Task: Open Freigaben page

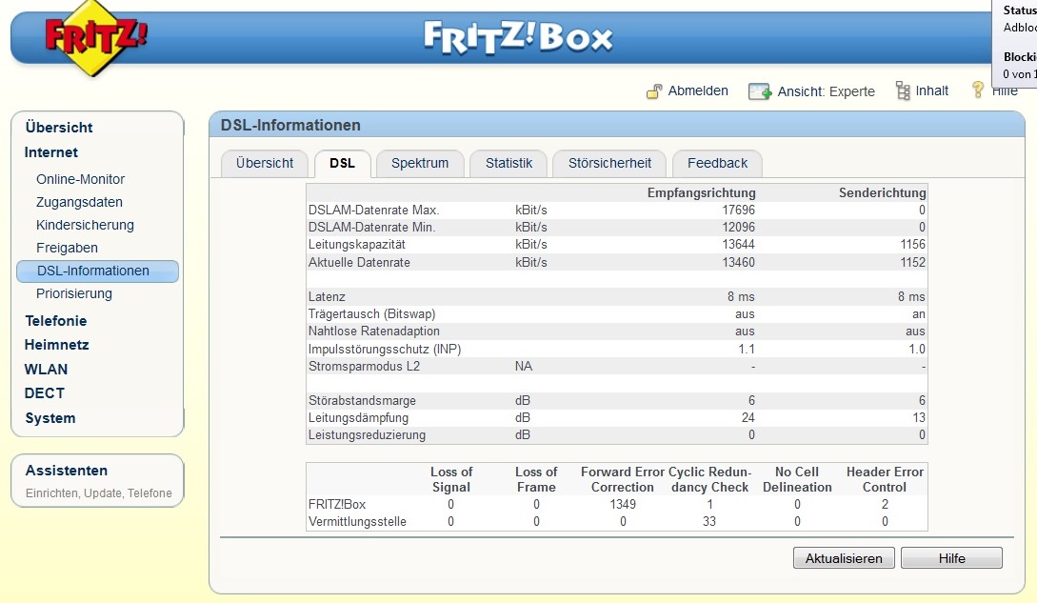Action: pyautogui.click(x=67, y=248)
